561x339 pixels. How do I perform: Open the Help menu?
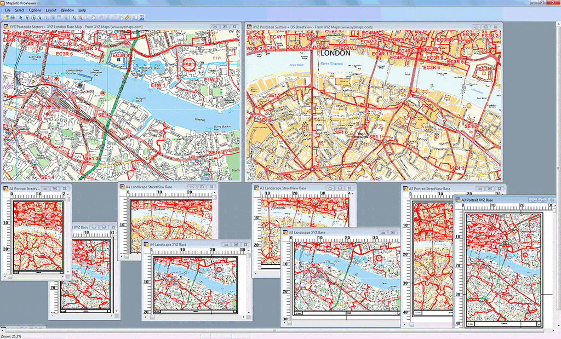pos(82,10)
